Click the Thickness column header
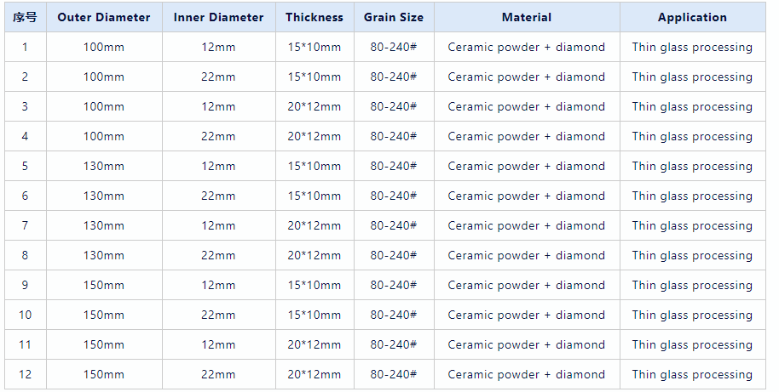The width and height of the screenshot is (779, 392). coord(314,17)
